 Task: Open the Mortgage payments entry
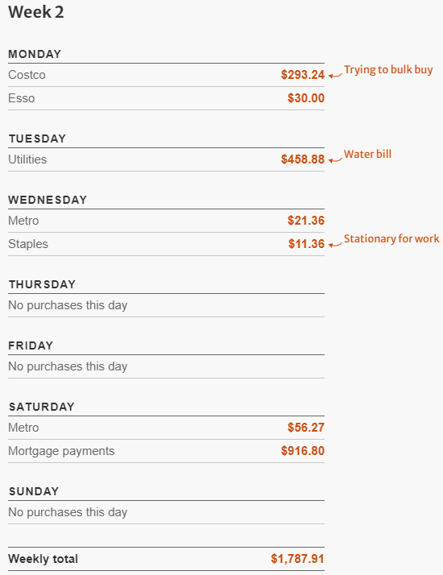(166, 451)
